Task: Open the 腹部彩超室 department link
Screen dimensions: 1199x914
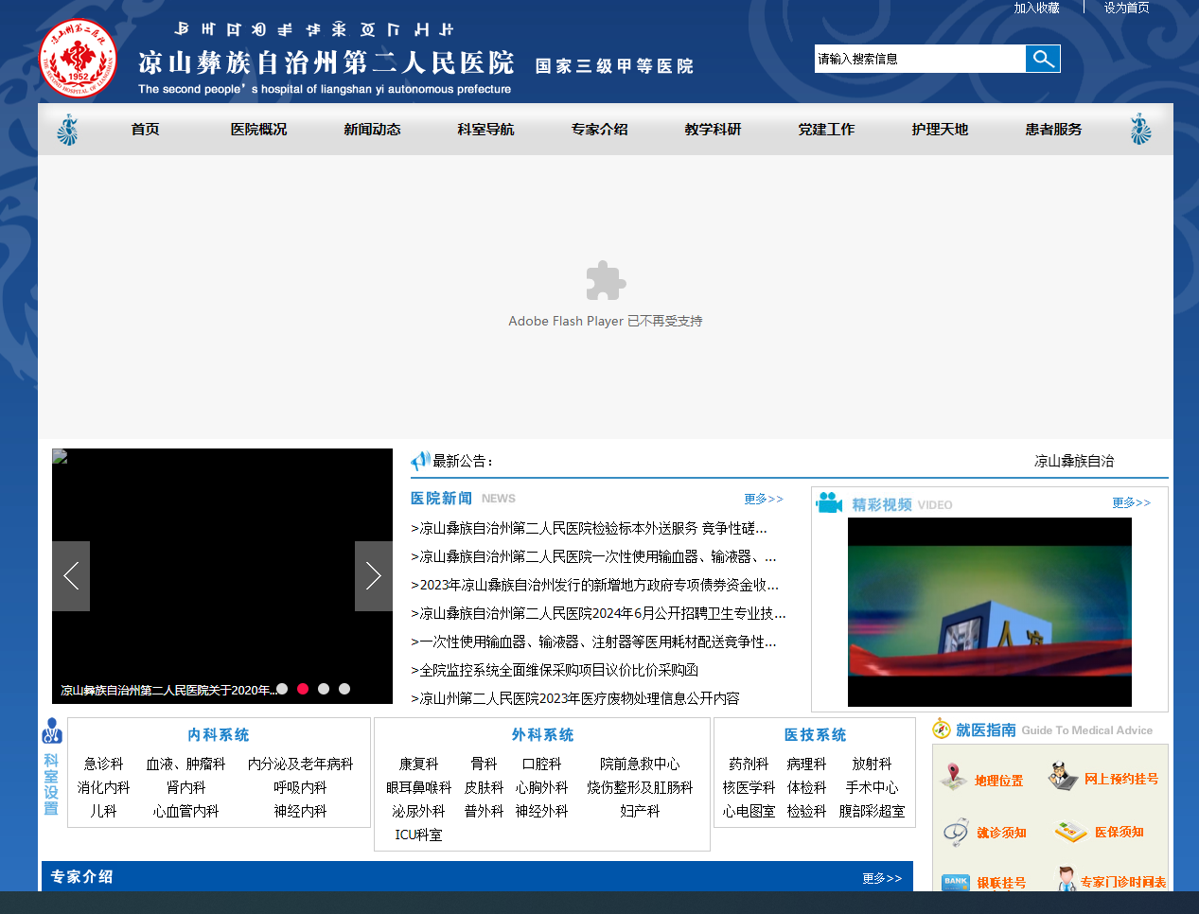Action: click(872, 811)
